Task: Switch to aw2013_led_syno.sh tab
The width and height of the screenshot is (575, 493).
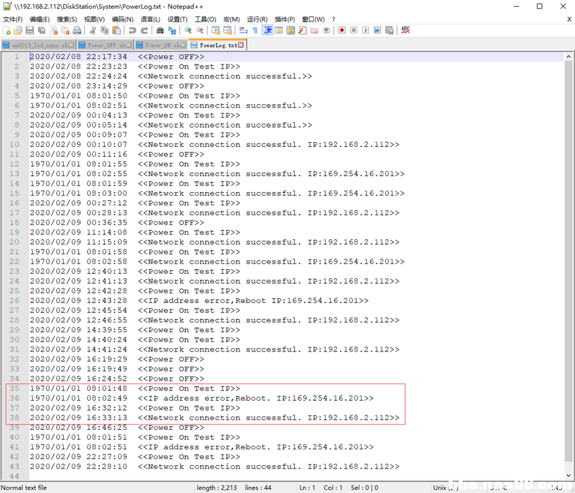Action: click(40, 45)
